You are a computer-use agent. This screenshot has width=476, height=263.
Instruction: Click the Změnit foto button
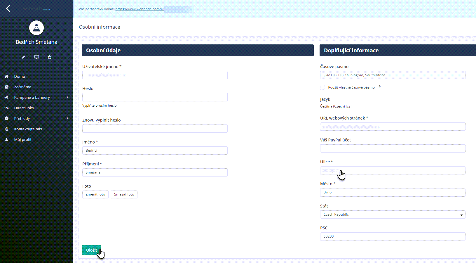tap(95, 194)
